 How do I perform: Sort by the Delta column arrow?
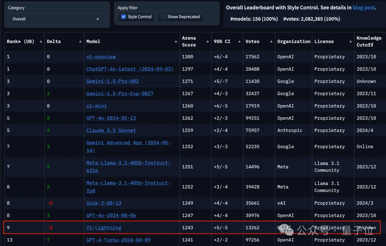(80, 41)
